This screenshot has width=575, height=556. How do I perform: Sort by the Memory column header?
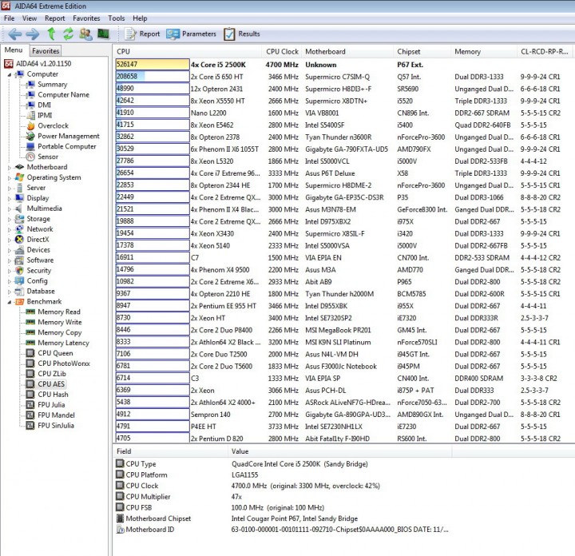pyautogui.click(x=484, y=52)
